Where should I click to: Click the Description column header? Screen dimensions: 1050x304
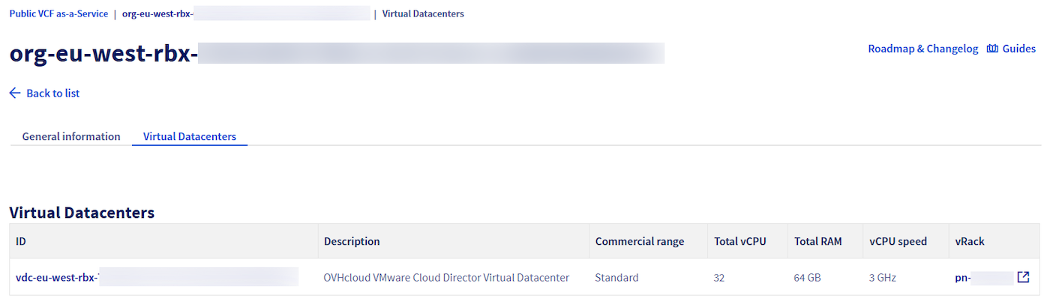[x=352, y=241]
